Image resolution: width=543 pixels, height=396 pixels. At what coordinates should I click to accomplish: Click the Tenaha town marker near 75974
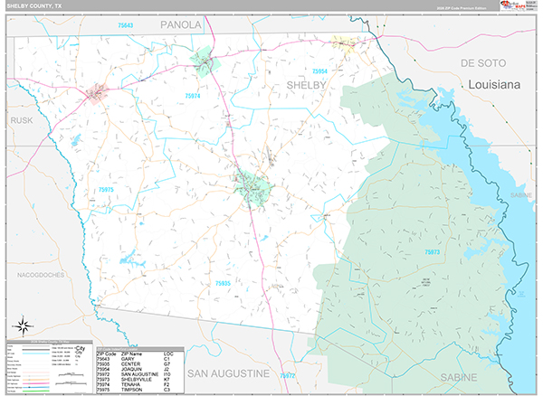[202, 61]
